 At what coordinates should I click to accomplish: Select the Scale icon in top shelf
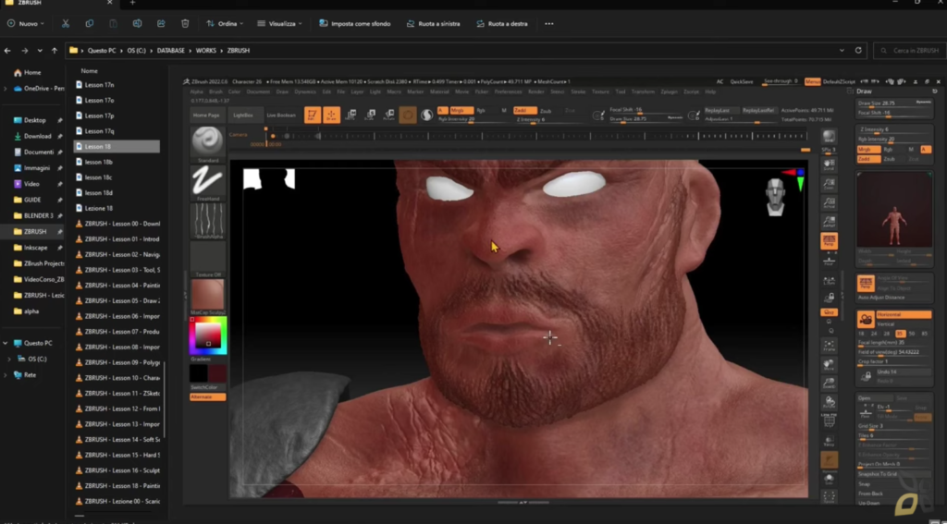pyautogui.click(x=370, y=115)
